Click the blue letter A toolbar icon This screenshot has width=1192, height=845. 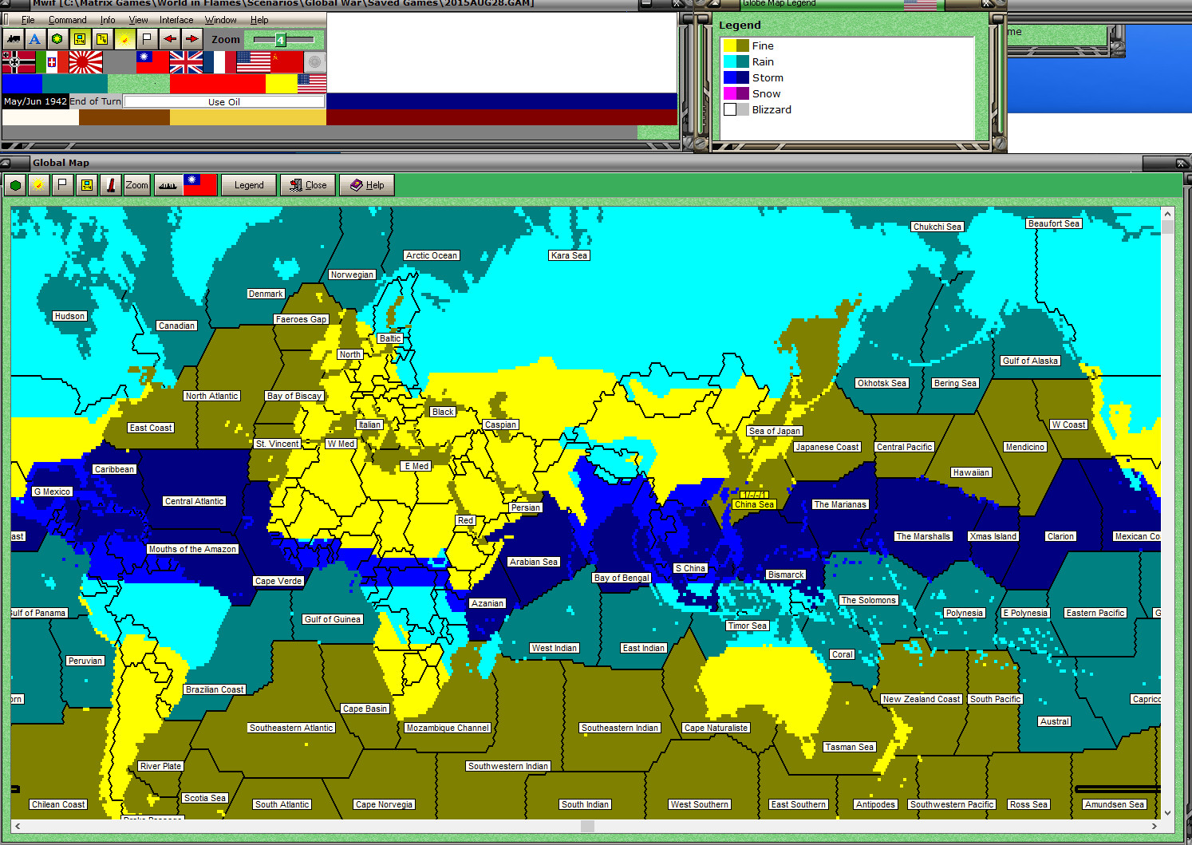click(x=34, y=38)
